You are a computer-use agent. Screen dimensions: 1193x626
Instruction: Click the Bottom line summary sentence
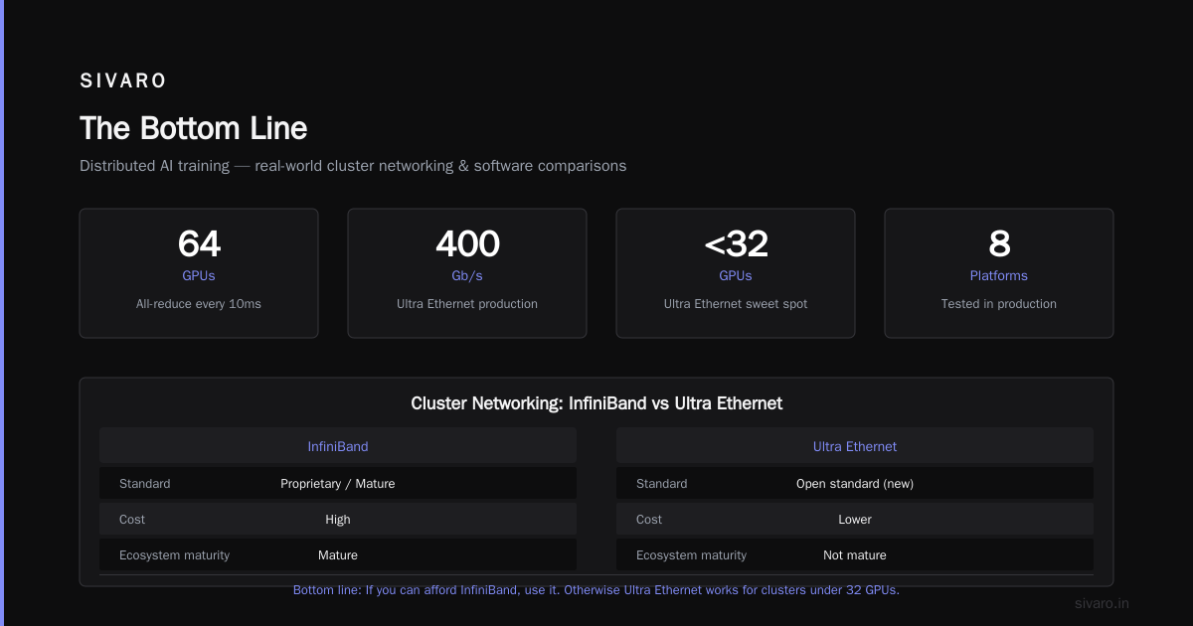[x=596, y=590]
